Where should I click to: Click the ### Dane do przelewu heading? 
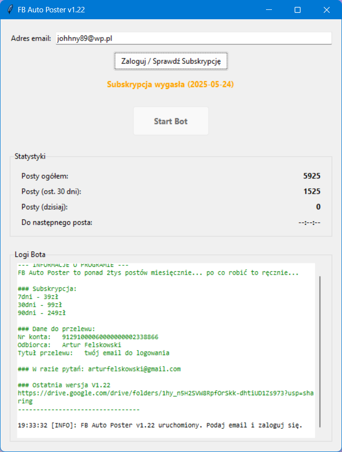tap(56, 329)
